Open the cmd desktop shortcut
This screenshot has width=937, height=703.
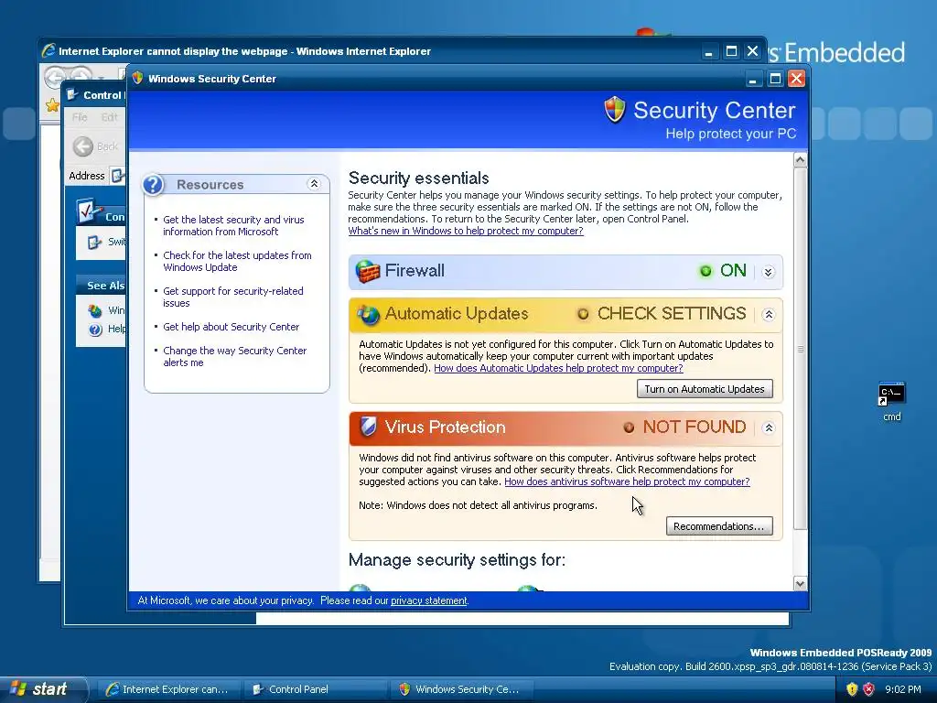891,401
